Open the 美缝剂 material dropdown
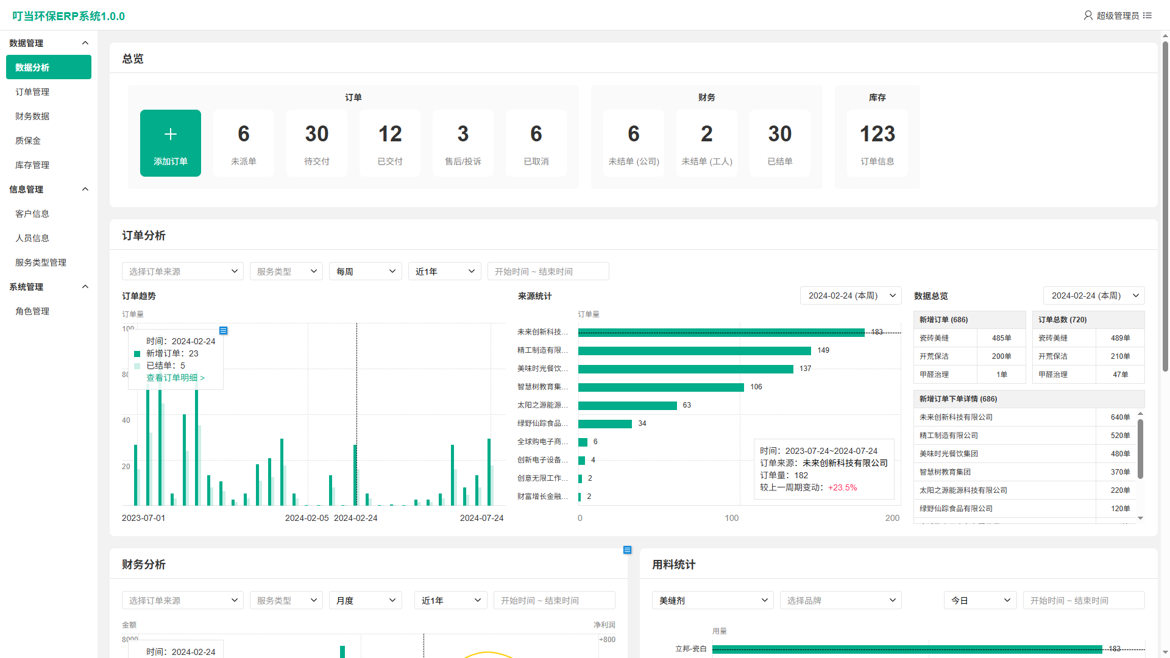Screen dimensions: 1170x658 (x=713, y=600)
